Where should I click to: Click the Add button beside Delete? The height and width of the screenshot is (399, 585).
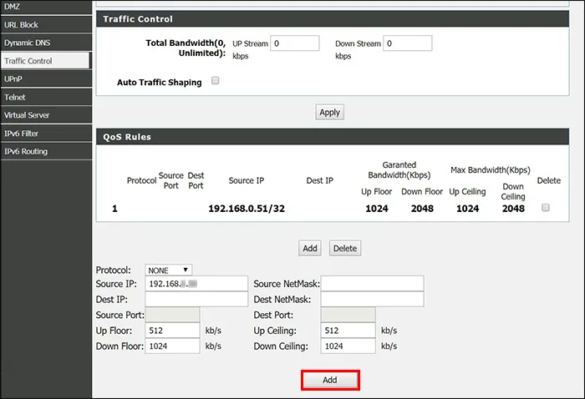click(x=310, y=248)
